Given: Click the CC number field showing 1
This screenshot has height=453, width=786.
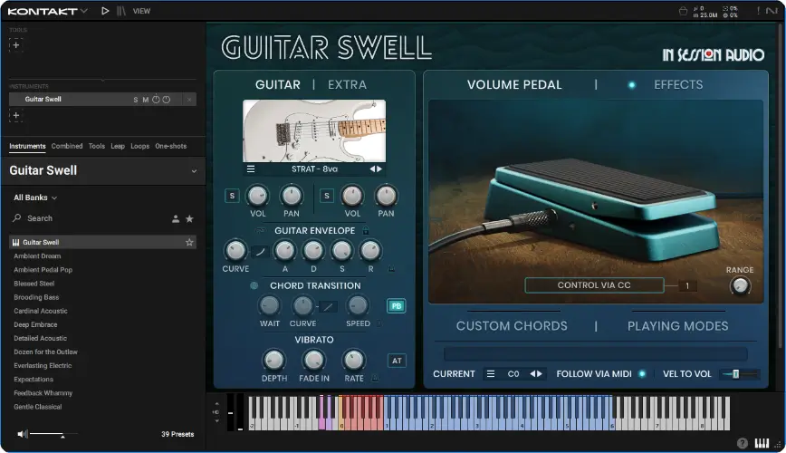Looking at the screenshot, I should (x=687, y=285).
